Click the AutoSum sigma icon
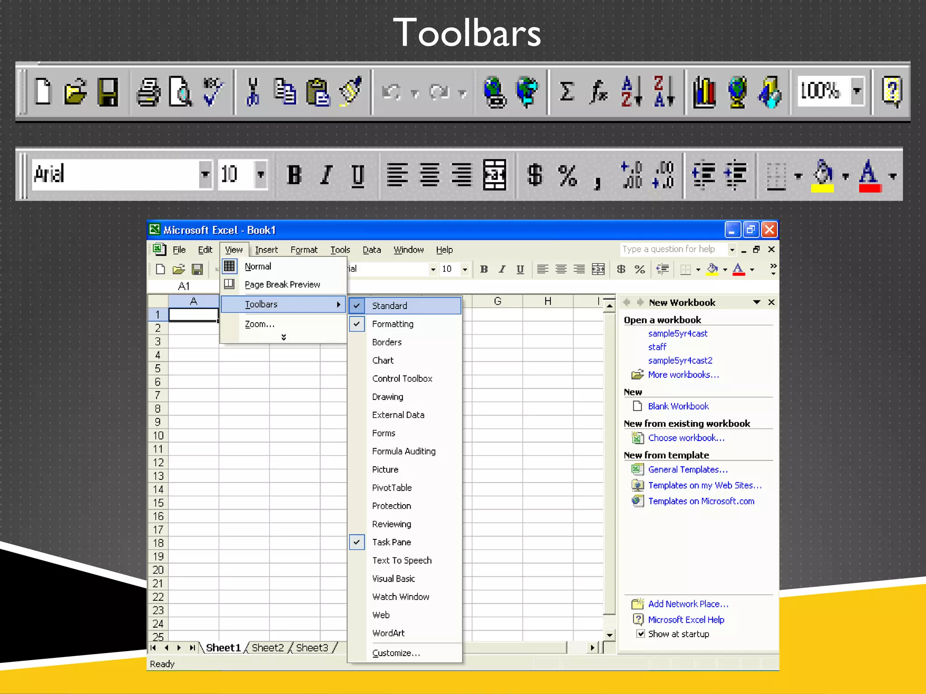 click(567, 92)
